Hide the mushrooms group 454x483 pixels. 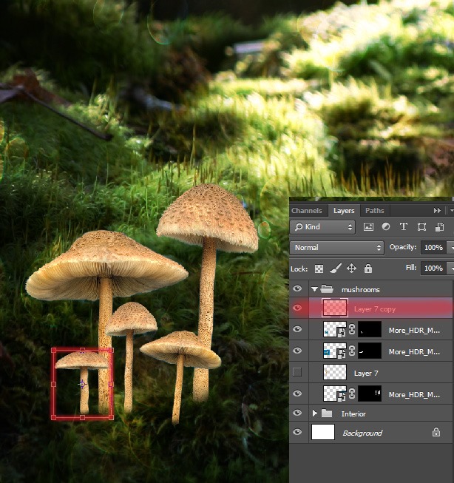297,288
